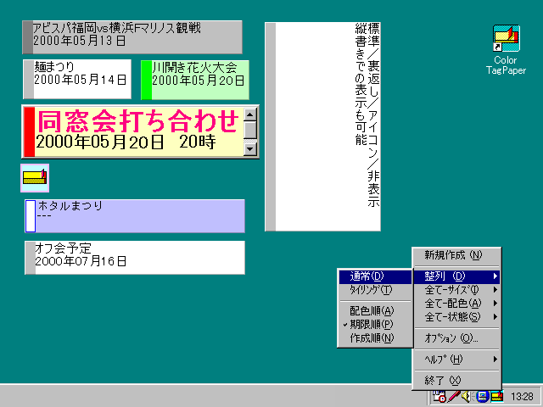Click the Task Scheduler tray icon

point(439,396)
